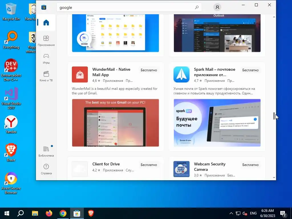Open the WunderMail - Native Mail App title
The image size is (292, 219).
click(x=111, y=72)
